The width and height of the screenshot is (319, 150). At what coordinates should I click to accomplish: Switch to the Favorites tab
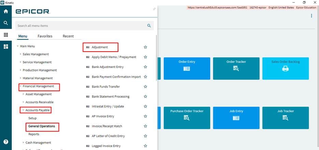[x=45, y=36]
